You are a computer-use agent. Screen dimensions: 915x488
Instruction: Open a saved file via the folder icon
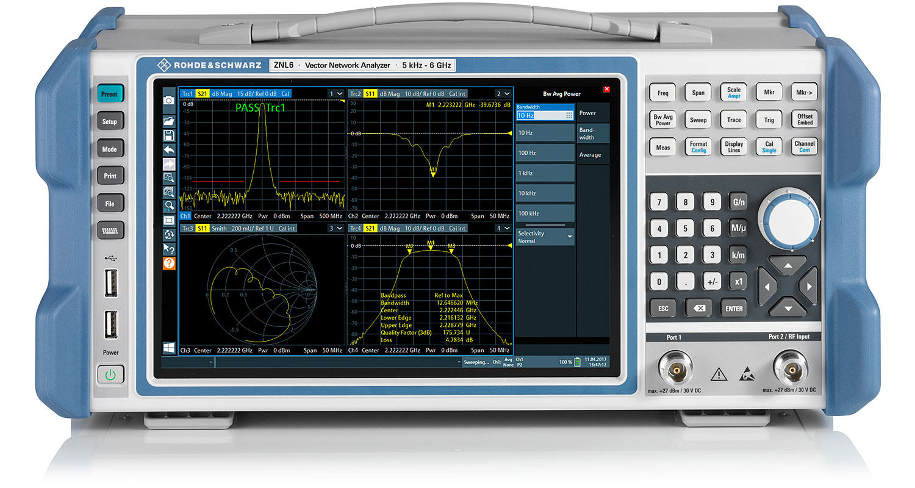(x=169, y=121)
